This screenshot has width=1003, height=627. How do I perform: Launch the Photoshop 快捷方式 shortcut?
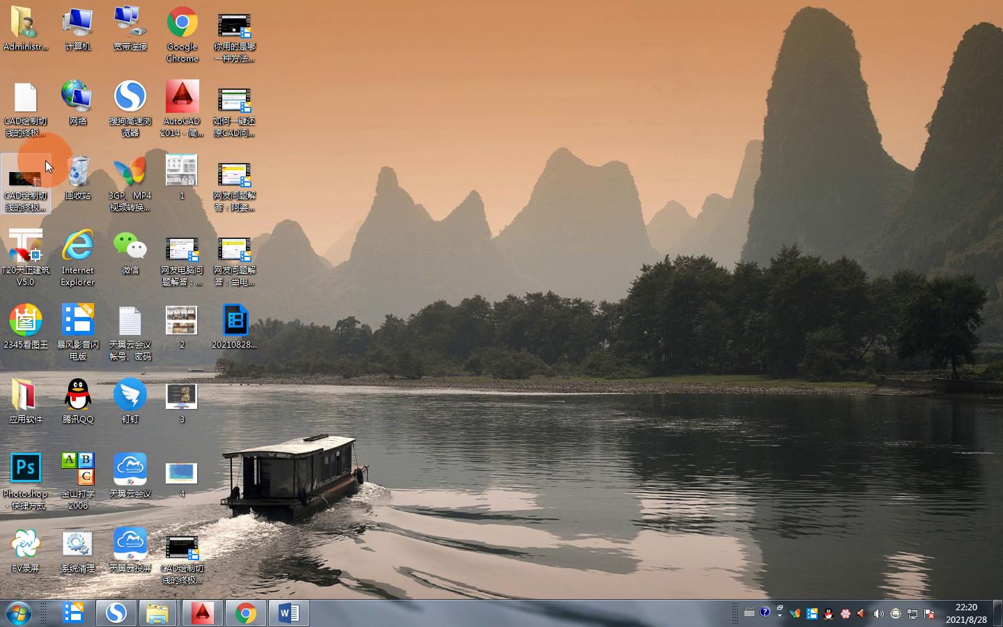[26, 468]
